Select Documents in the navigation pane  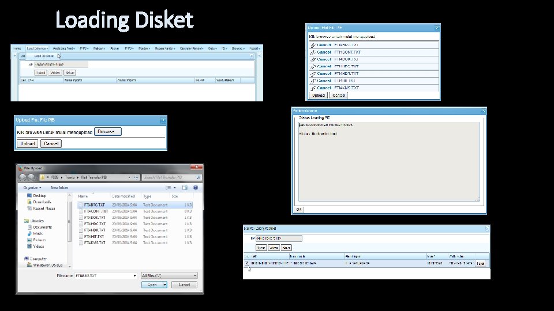[39, 227]
